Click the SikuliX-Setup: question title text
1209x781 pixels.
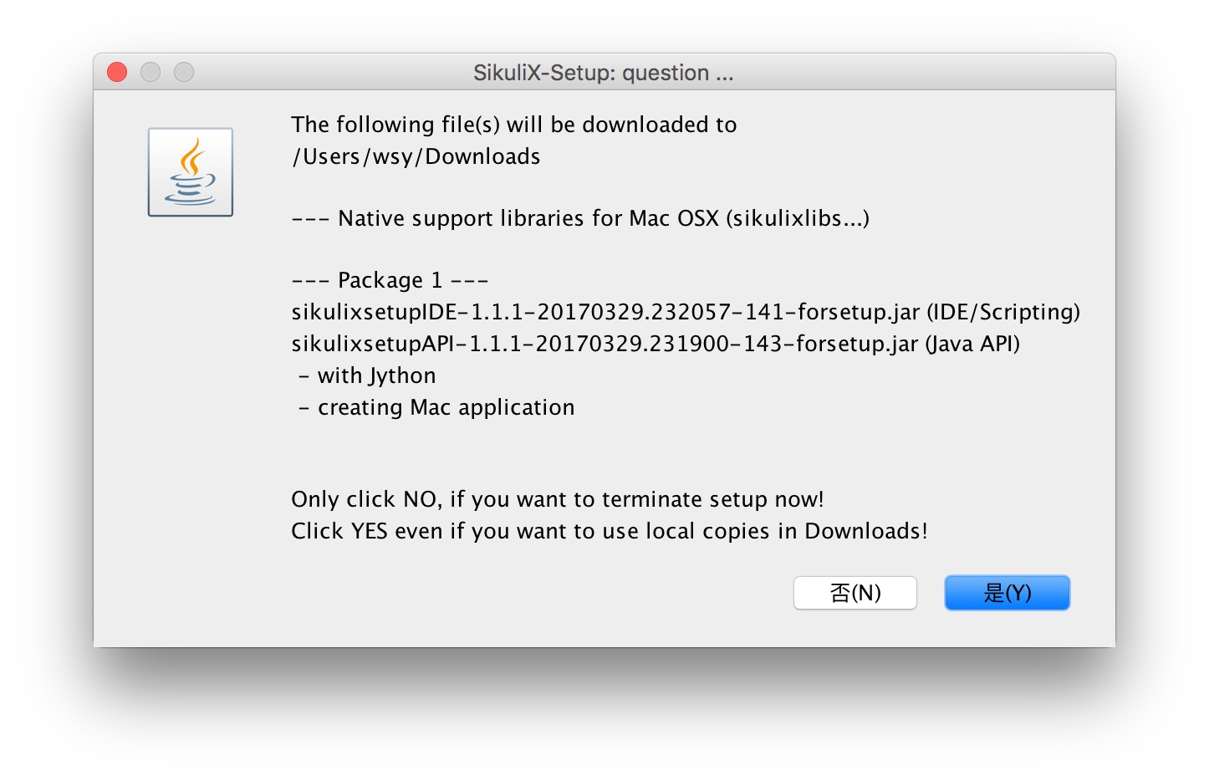pos(603,73)
